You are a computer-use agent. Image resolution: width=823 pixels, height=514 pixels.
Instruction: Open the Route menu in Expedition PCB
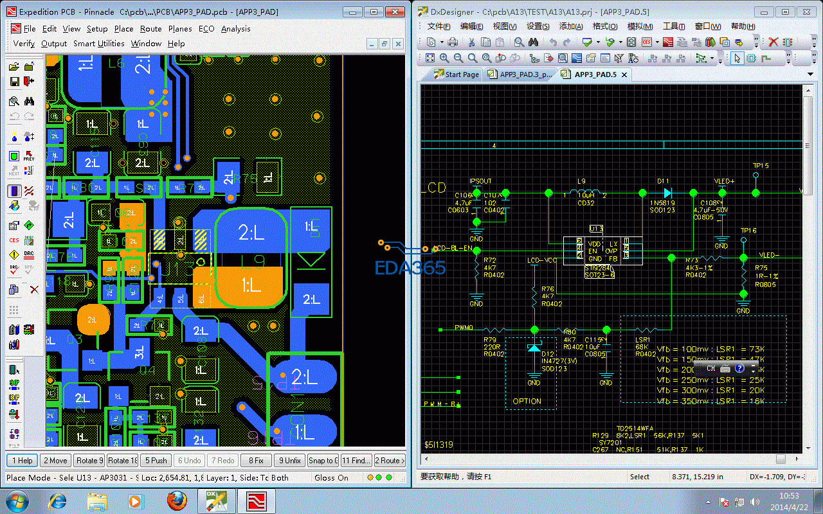[150, 29]
